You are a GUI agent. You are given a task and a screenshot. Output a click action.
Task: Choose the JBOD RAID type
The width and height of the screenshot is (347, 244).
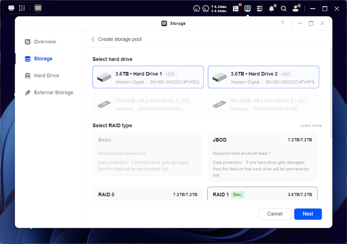point(262,157)
